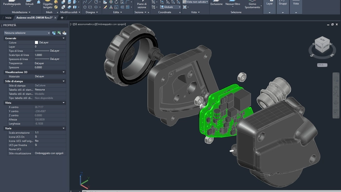Choose the polygon draw tool

(85, 7)
